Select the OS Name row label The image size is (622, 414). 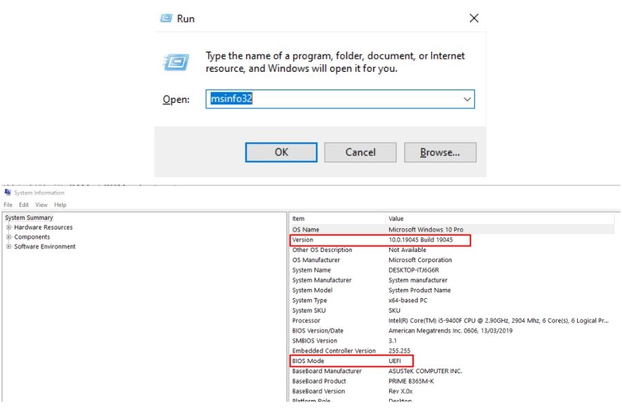pyautogui.click(x=306, y=229)
